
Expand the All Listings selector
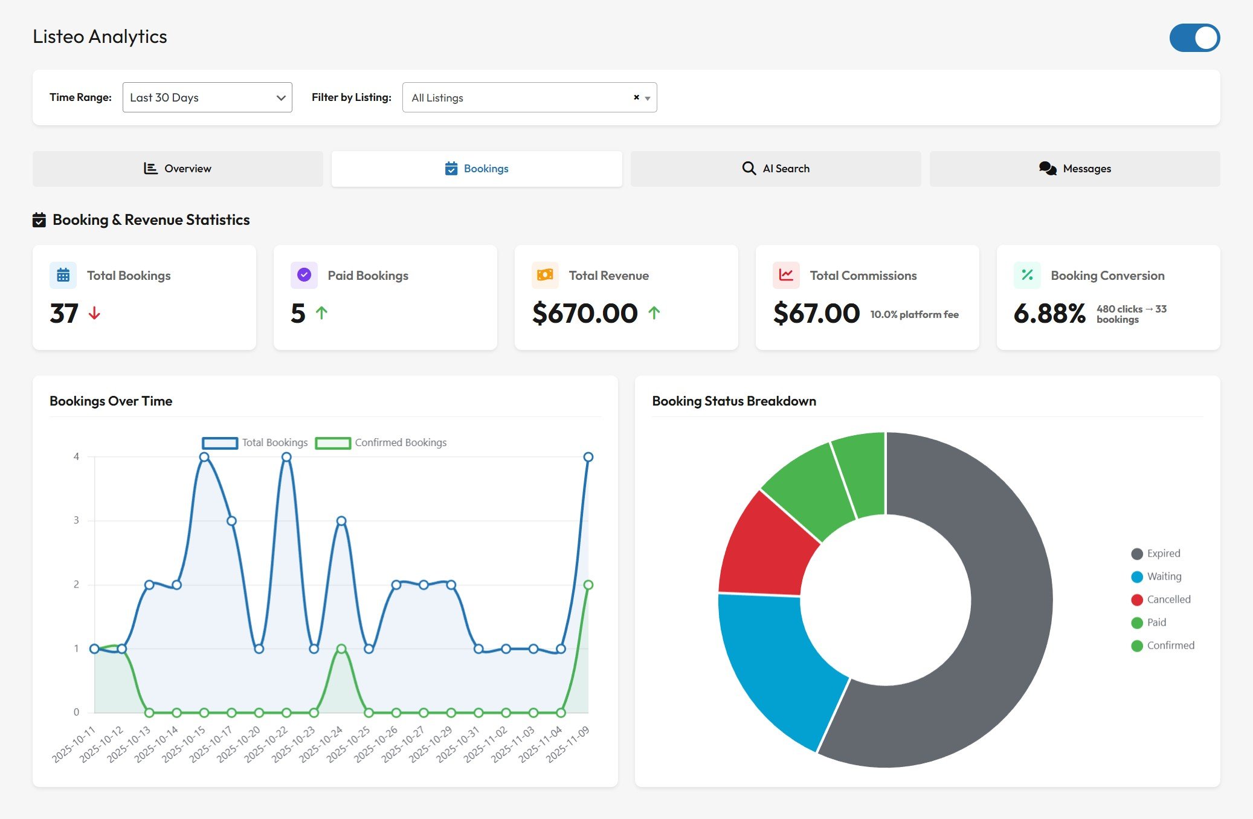click(520, 97)
